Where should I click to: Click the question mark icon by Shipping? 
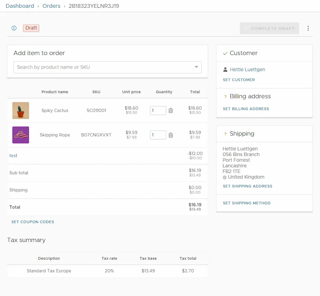225,134
